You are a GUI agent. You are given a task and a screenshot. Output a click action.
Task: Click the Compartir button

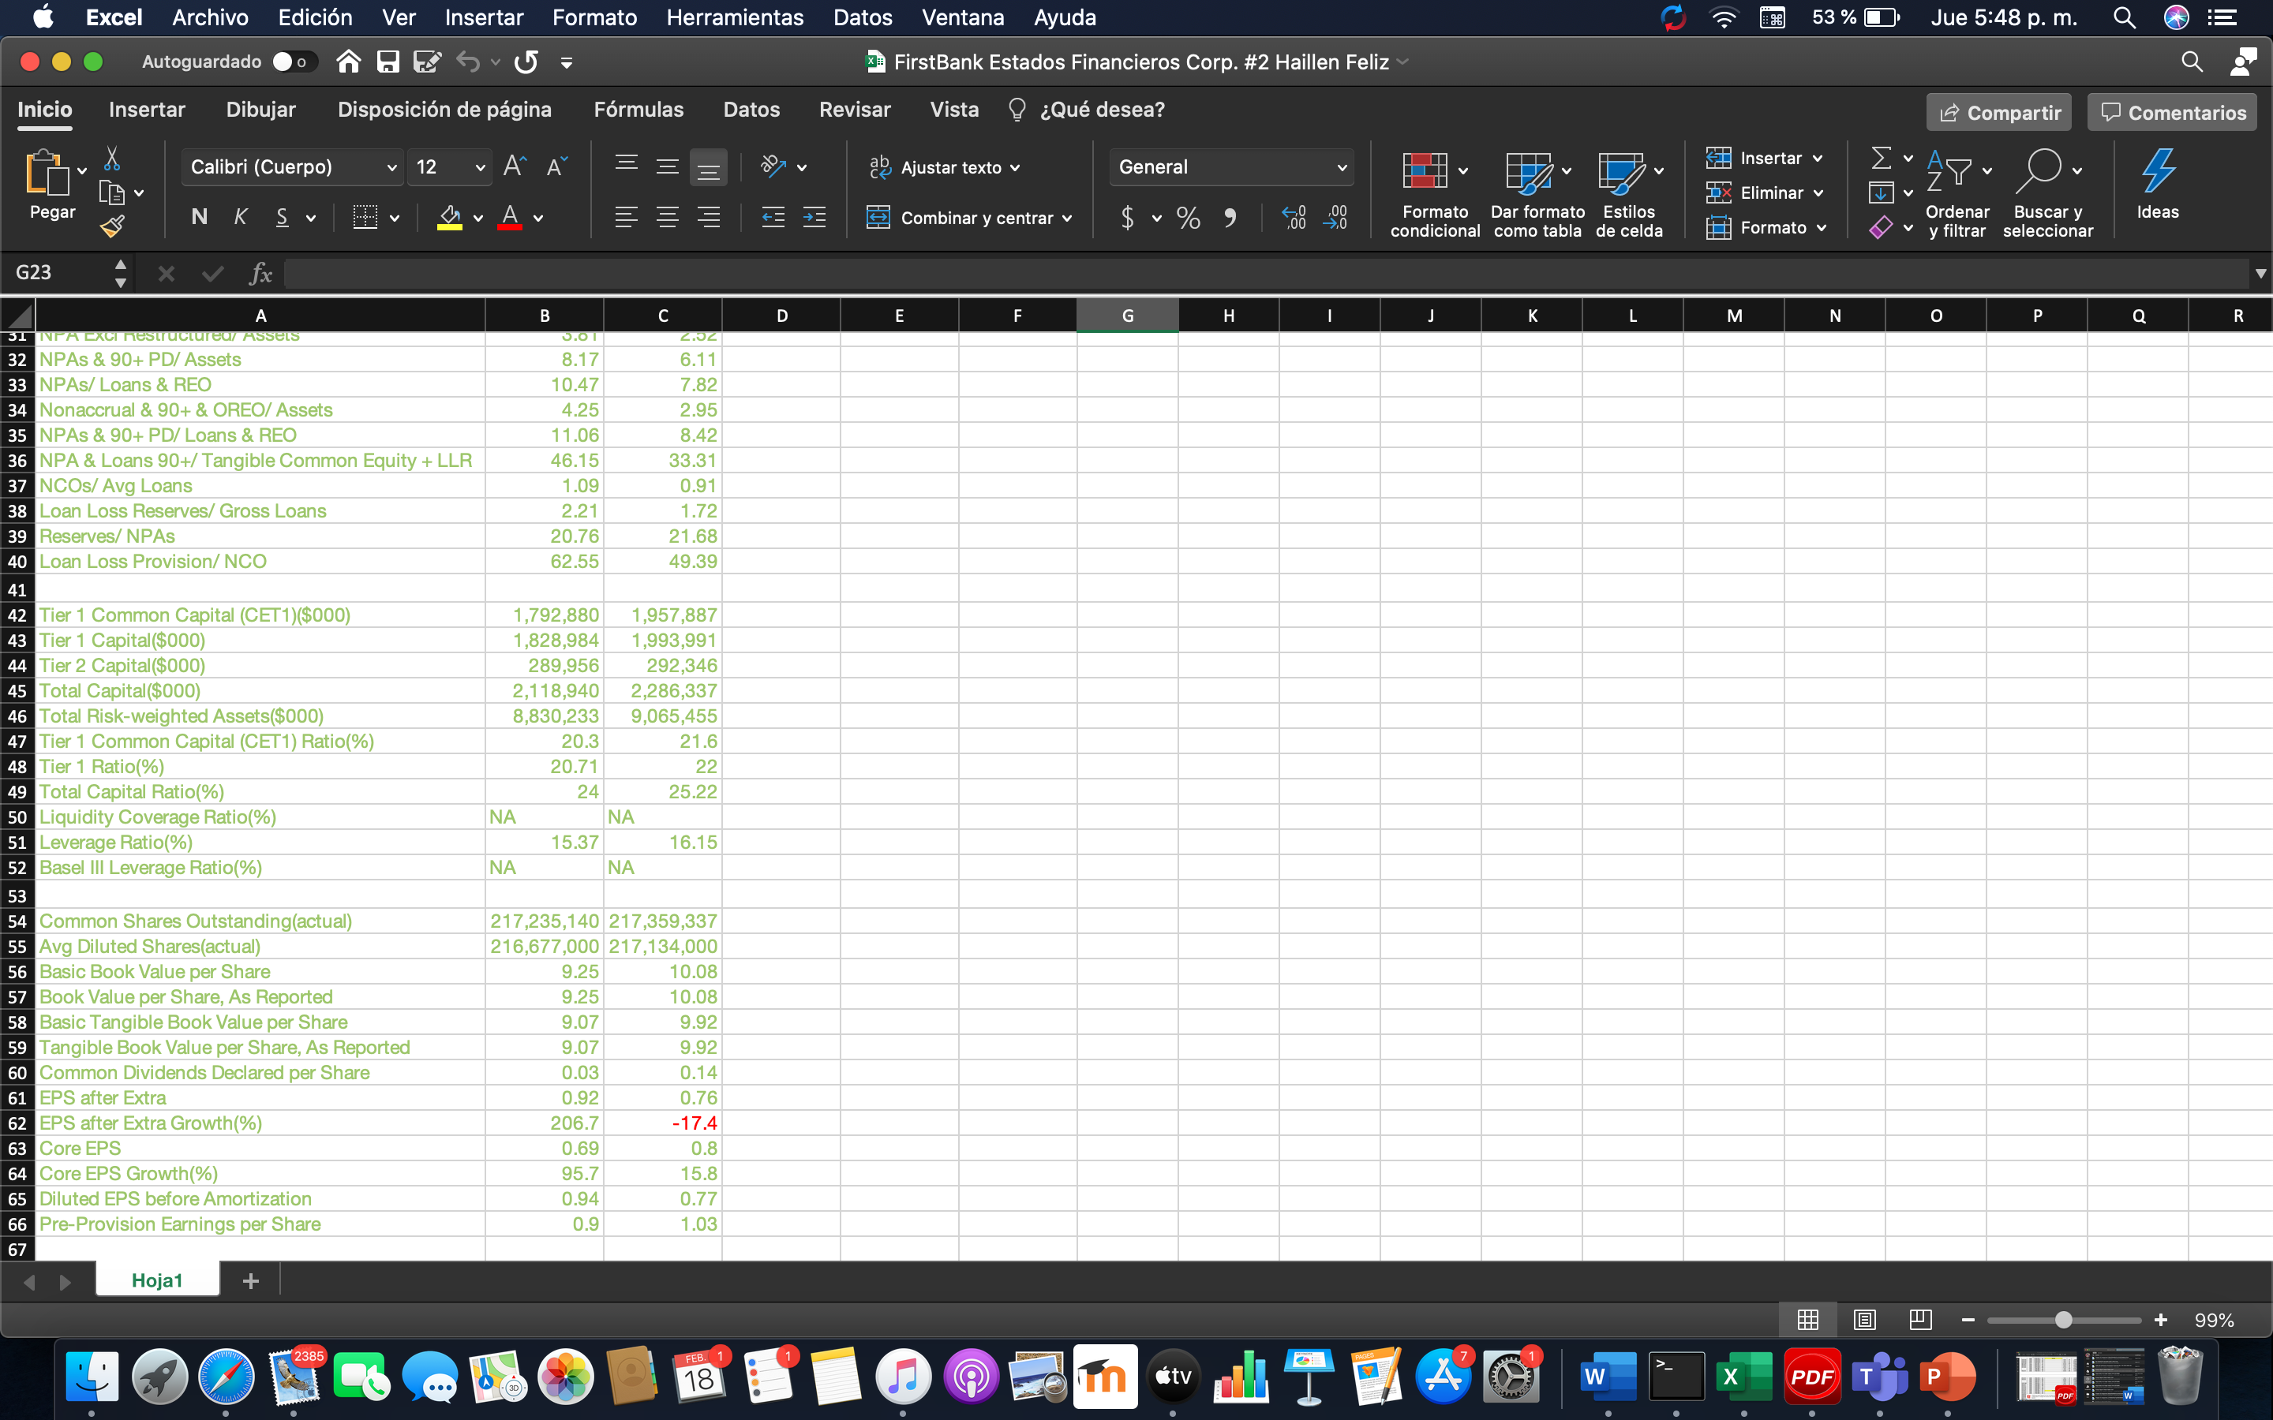(1998, 112)
